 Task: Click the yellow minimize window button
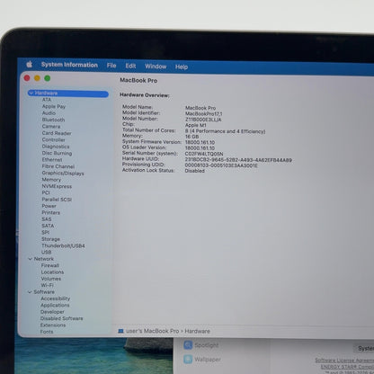point(37,78)
